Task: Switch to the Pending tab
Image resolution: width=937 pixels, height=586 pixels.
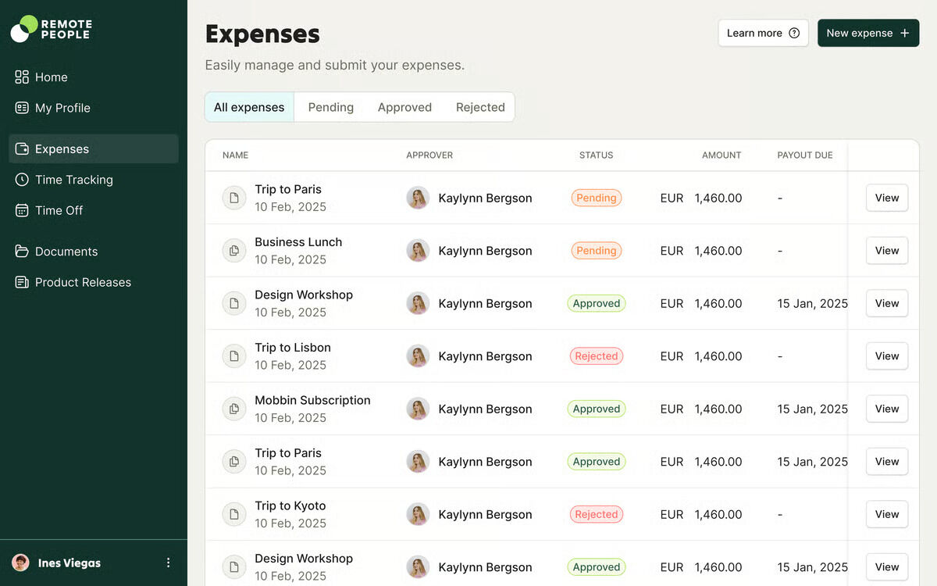Action: [330, 107]
